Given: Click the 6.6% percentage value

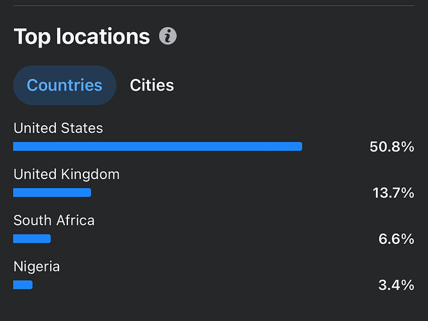Looking at the screenshot, I should tap(396, 239).
